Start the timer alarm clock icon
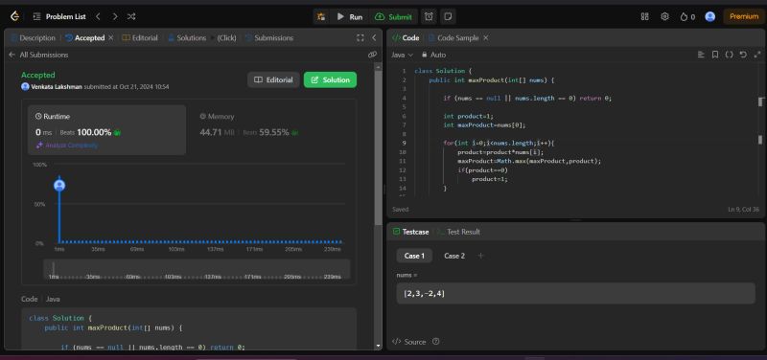Viewport: 767px width, 360px height. tap(429, 16)
